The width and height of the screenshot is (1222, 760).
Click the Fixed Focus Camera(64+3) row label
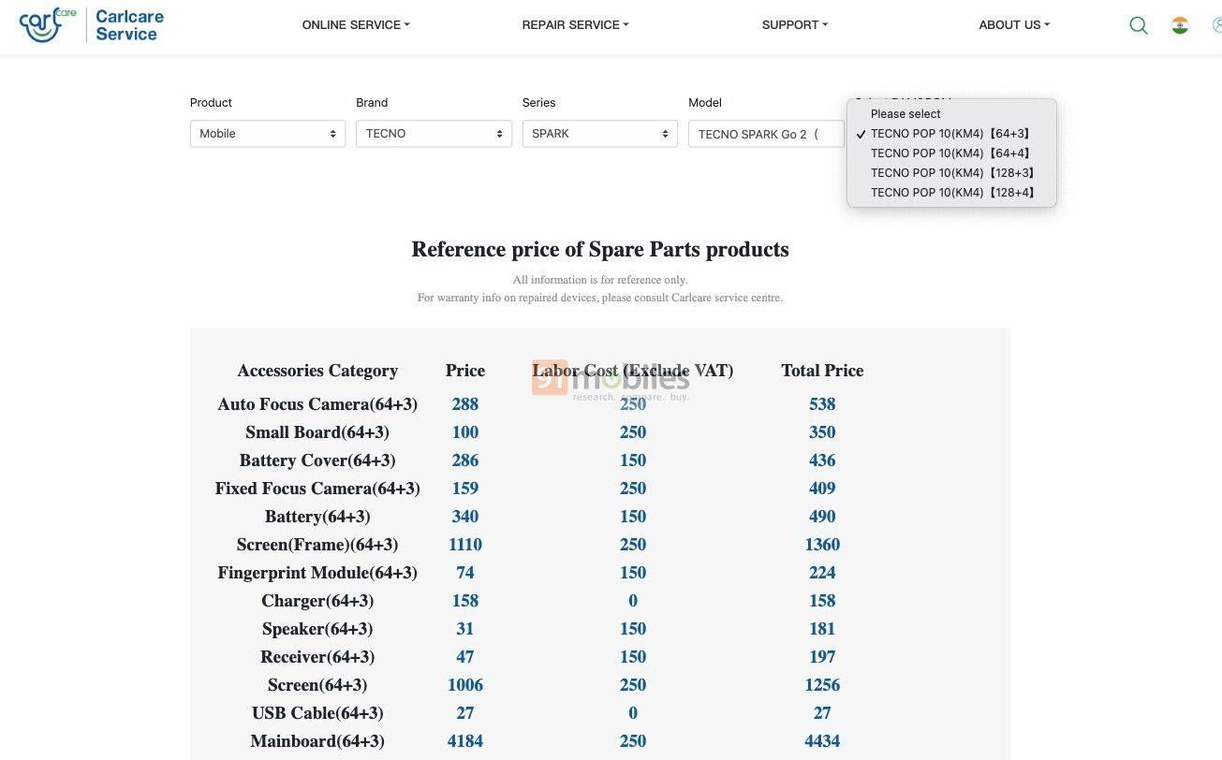[317, 489]
